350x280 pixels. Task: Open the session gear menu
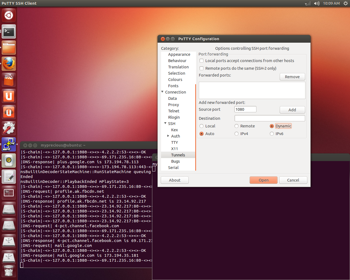[346, 4]
